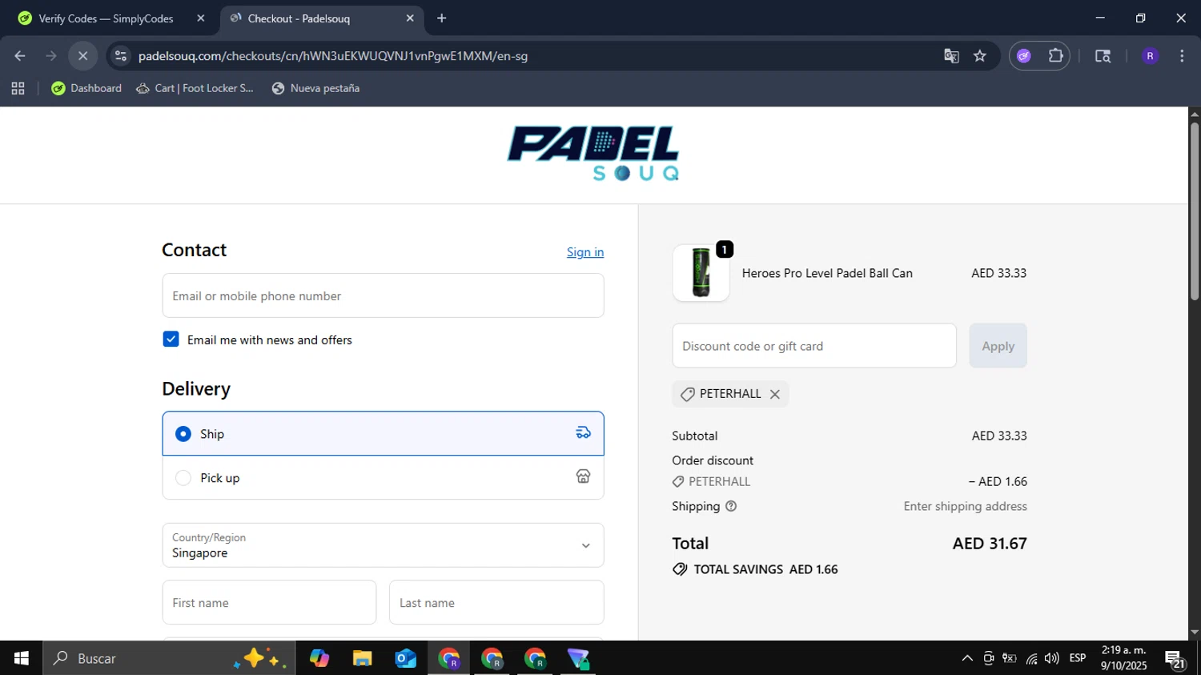
Task: Uncheck Email me with news and offers
Action: pos(171,340)
